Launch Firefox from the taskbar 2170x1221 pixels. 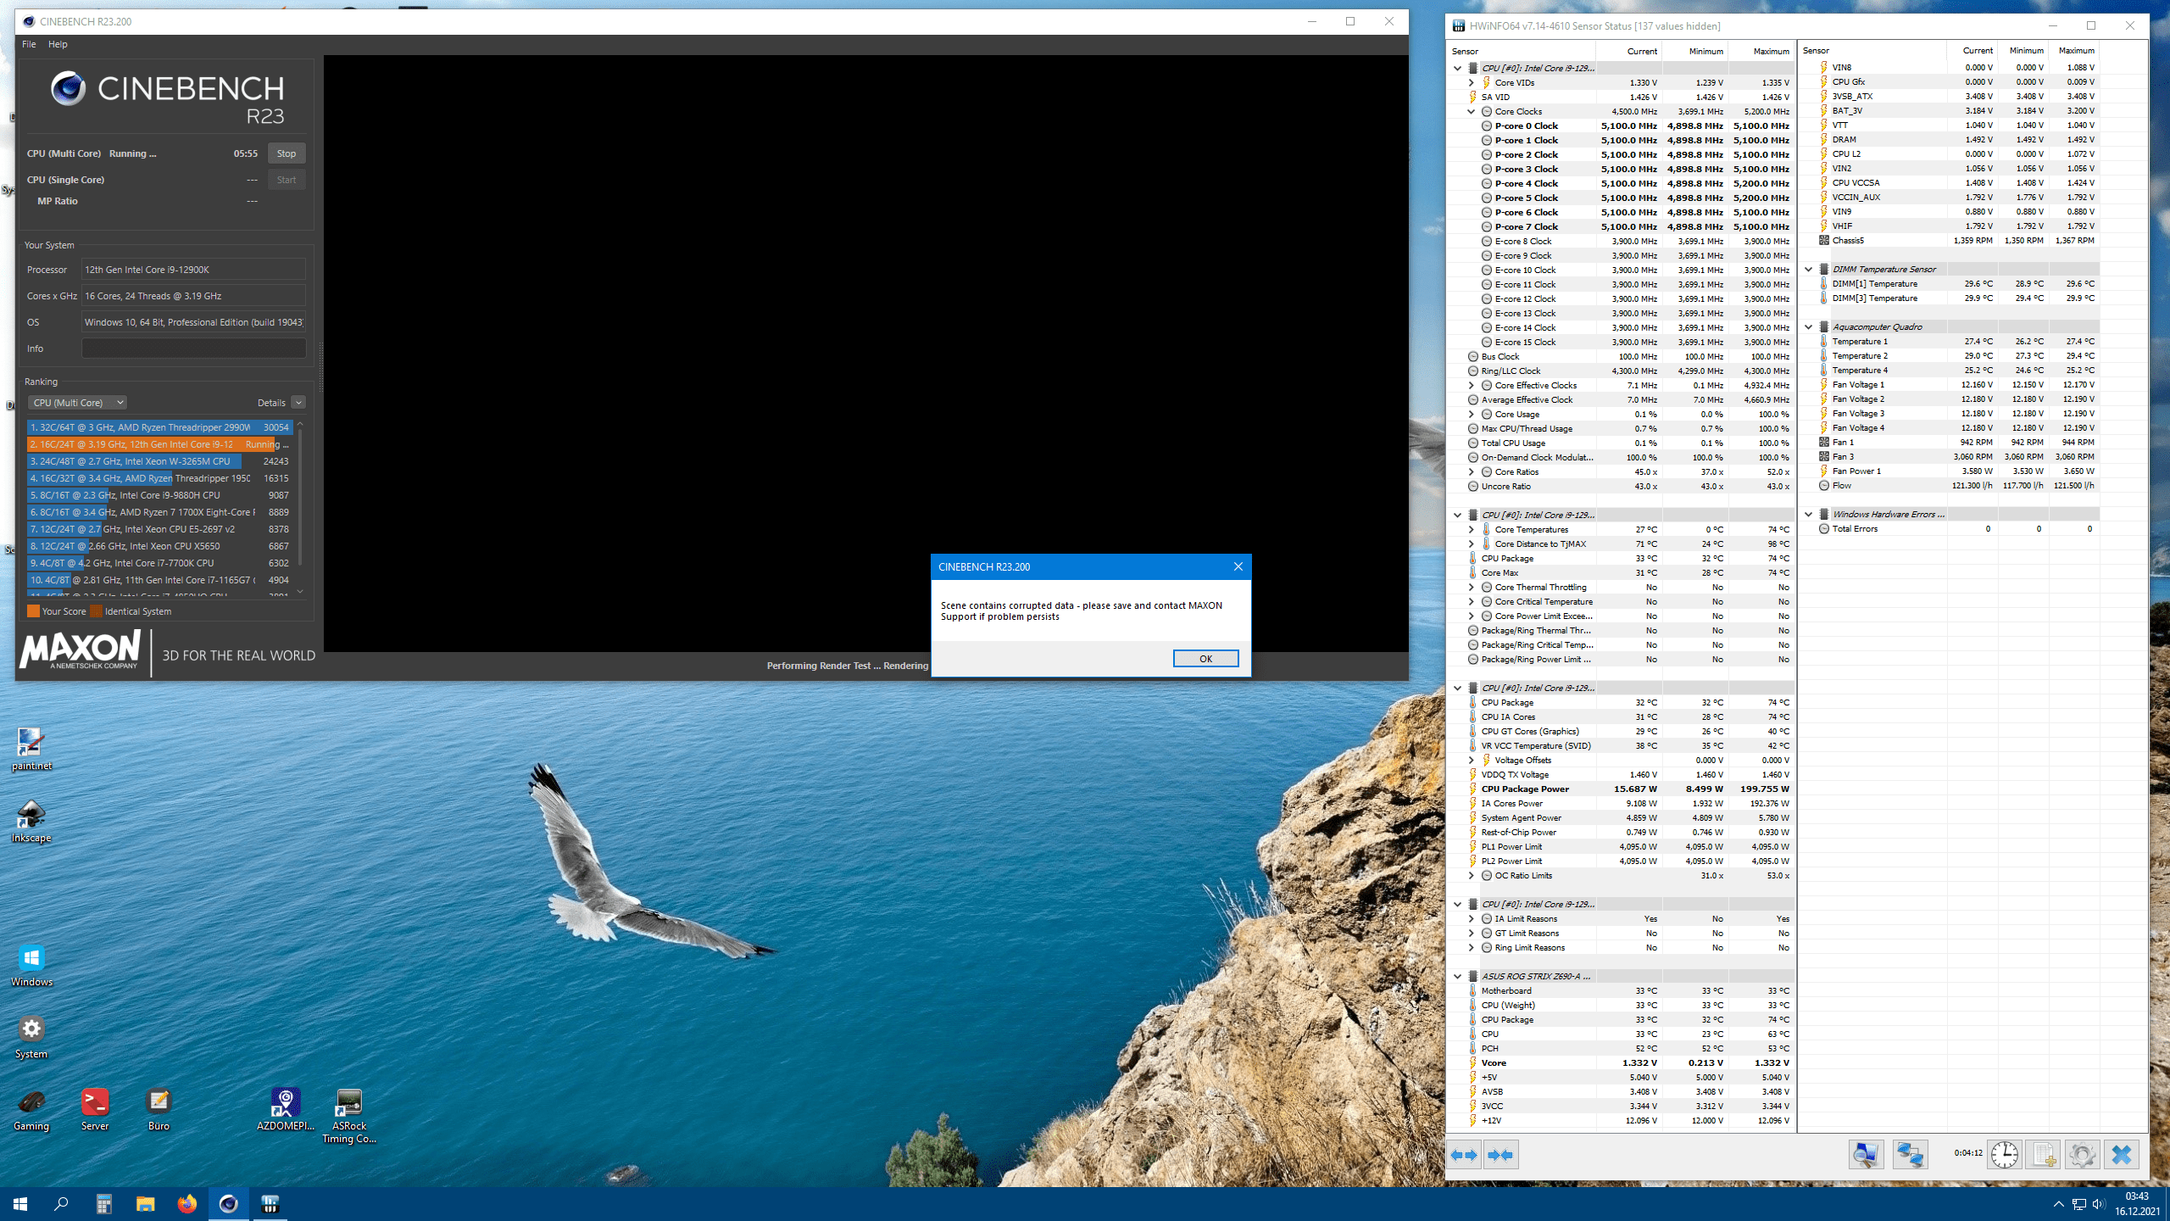[186, 1204]
